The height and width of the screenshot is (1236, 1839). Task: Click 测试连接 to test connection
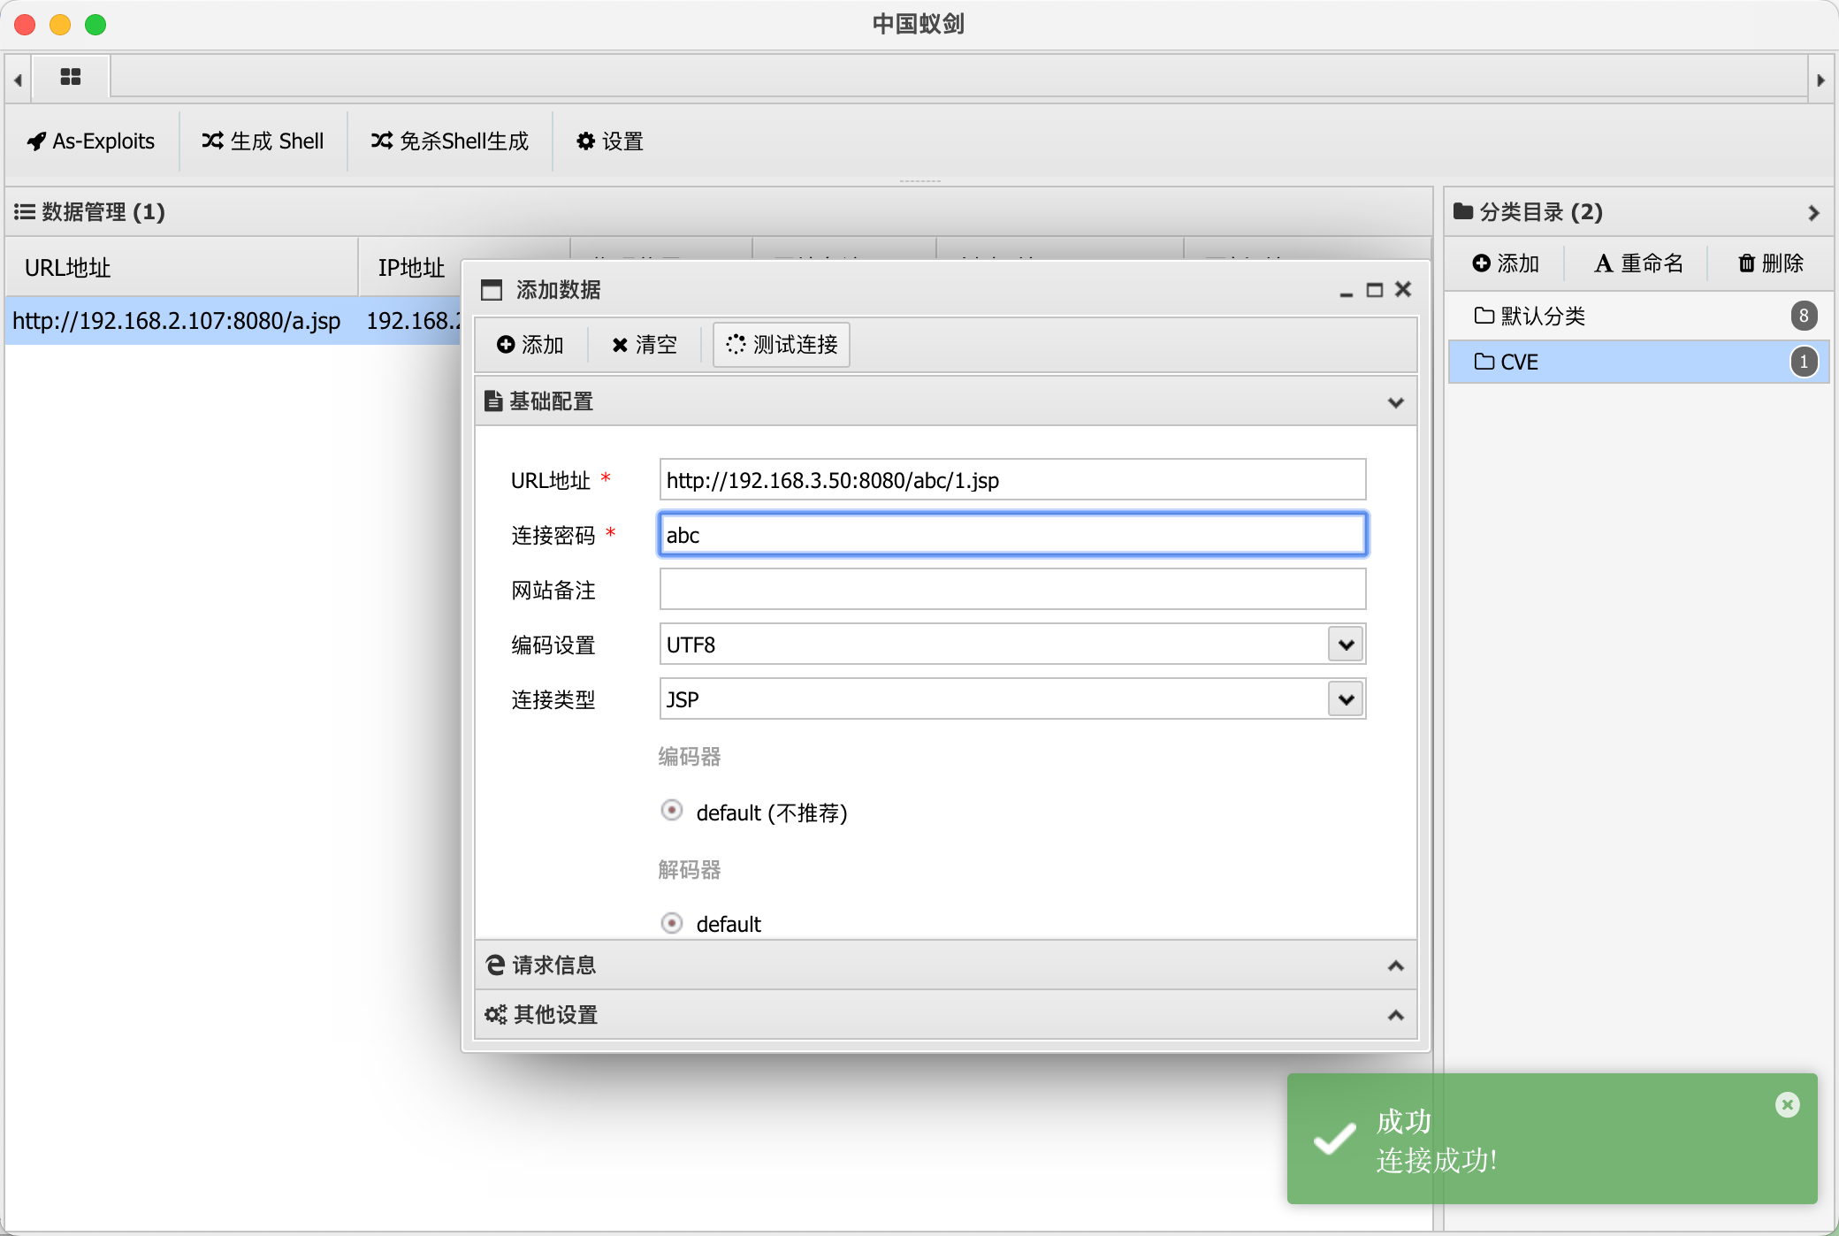(x=782, y=345)
